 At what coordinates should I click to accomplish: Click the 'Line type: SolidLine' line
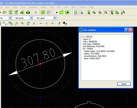[x=91, y=44]
